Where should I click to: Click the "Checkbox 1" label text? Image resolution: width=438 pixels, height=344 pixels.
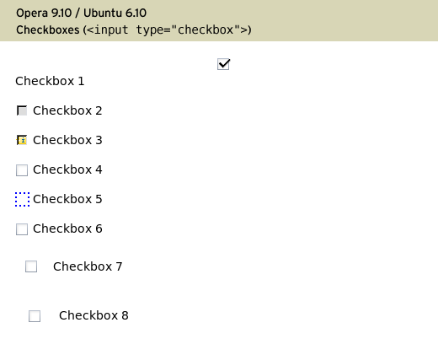[x=50, y=81]
